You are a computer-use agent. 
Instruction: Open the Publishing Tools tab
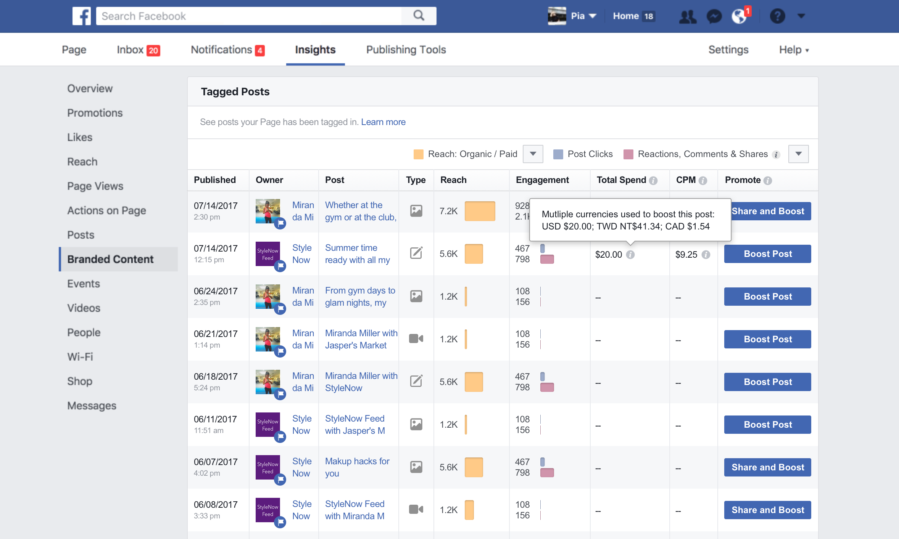click(406, 50)
